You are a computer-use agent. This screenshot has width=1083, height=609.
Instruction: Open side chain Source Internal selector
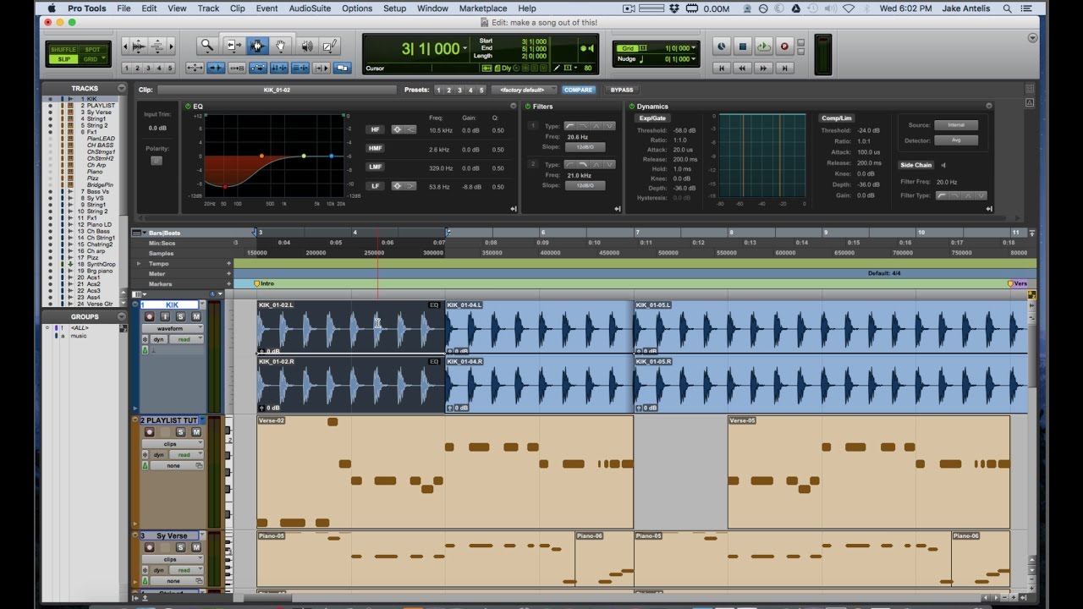956,125
